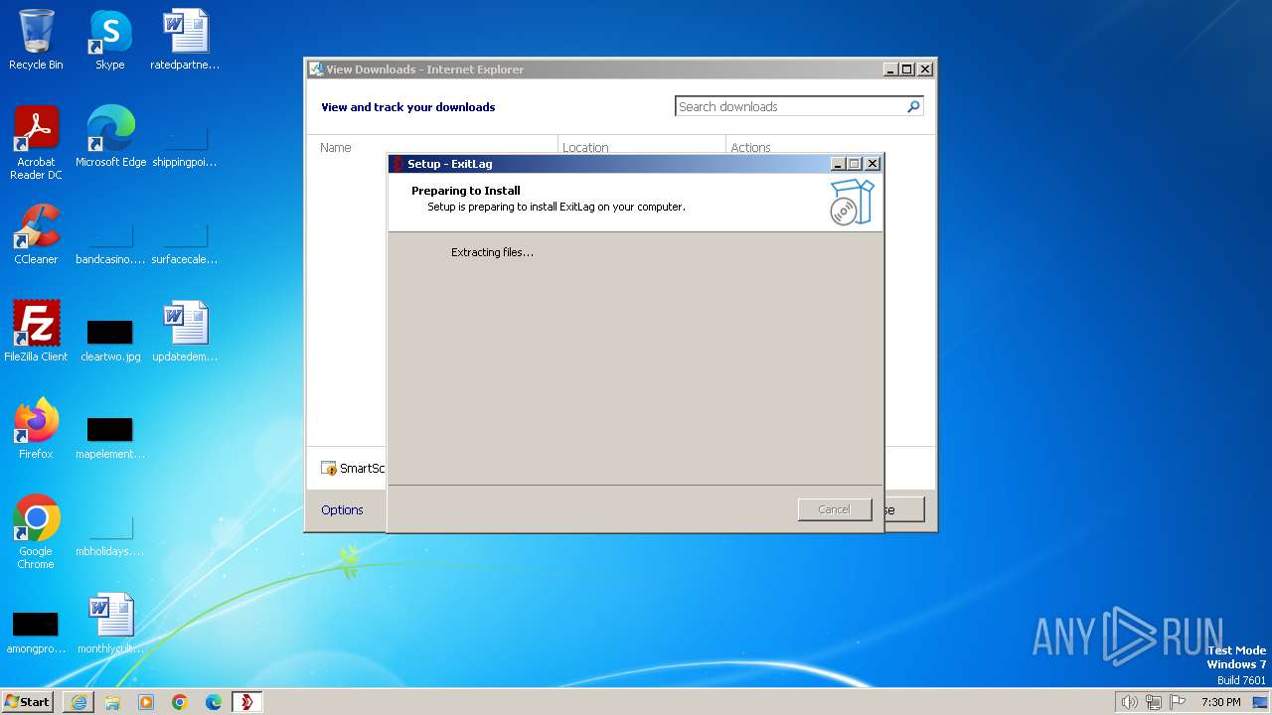The width and height of the screenshot is (1272, 715).
Task: Launch FileZilla Client shortcut
Action: [x=36, y=332]
